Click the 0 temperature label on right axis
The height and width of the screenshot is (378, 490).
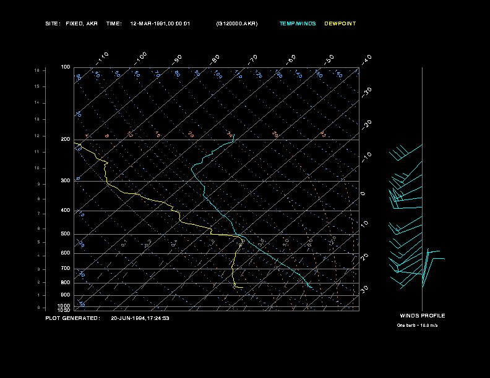point(363,194)
